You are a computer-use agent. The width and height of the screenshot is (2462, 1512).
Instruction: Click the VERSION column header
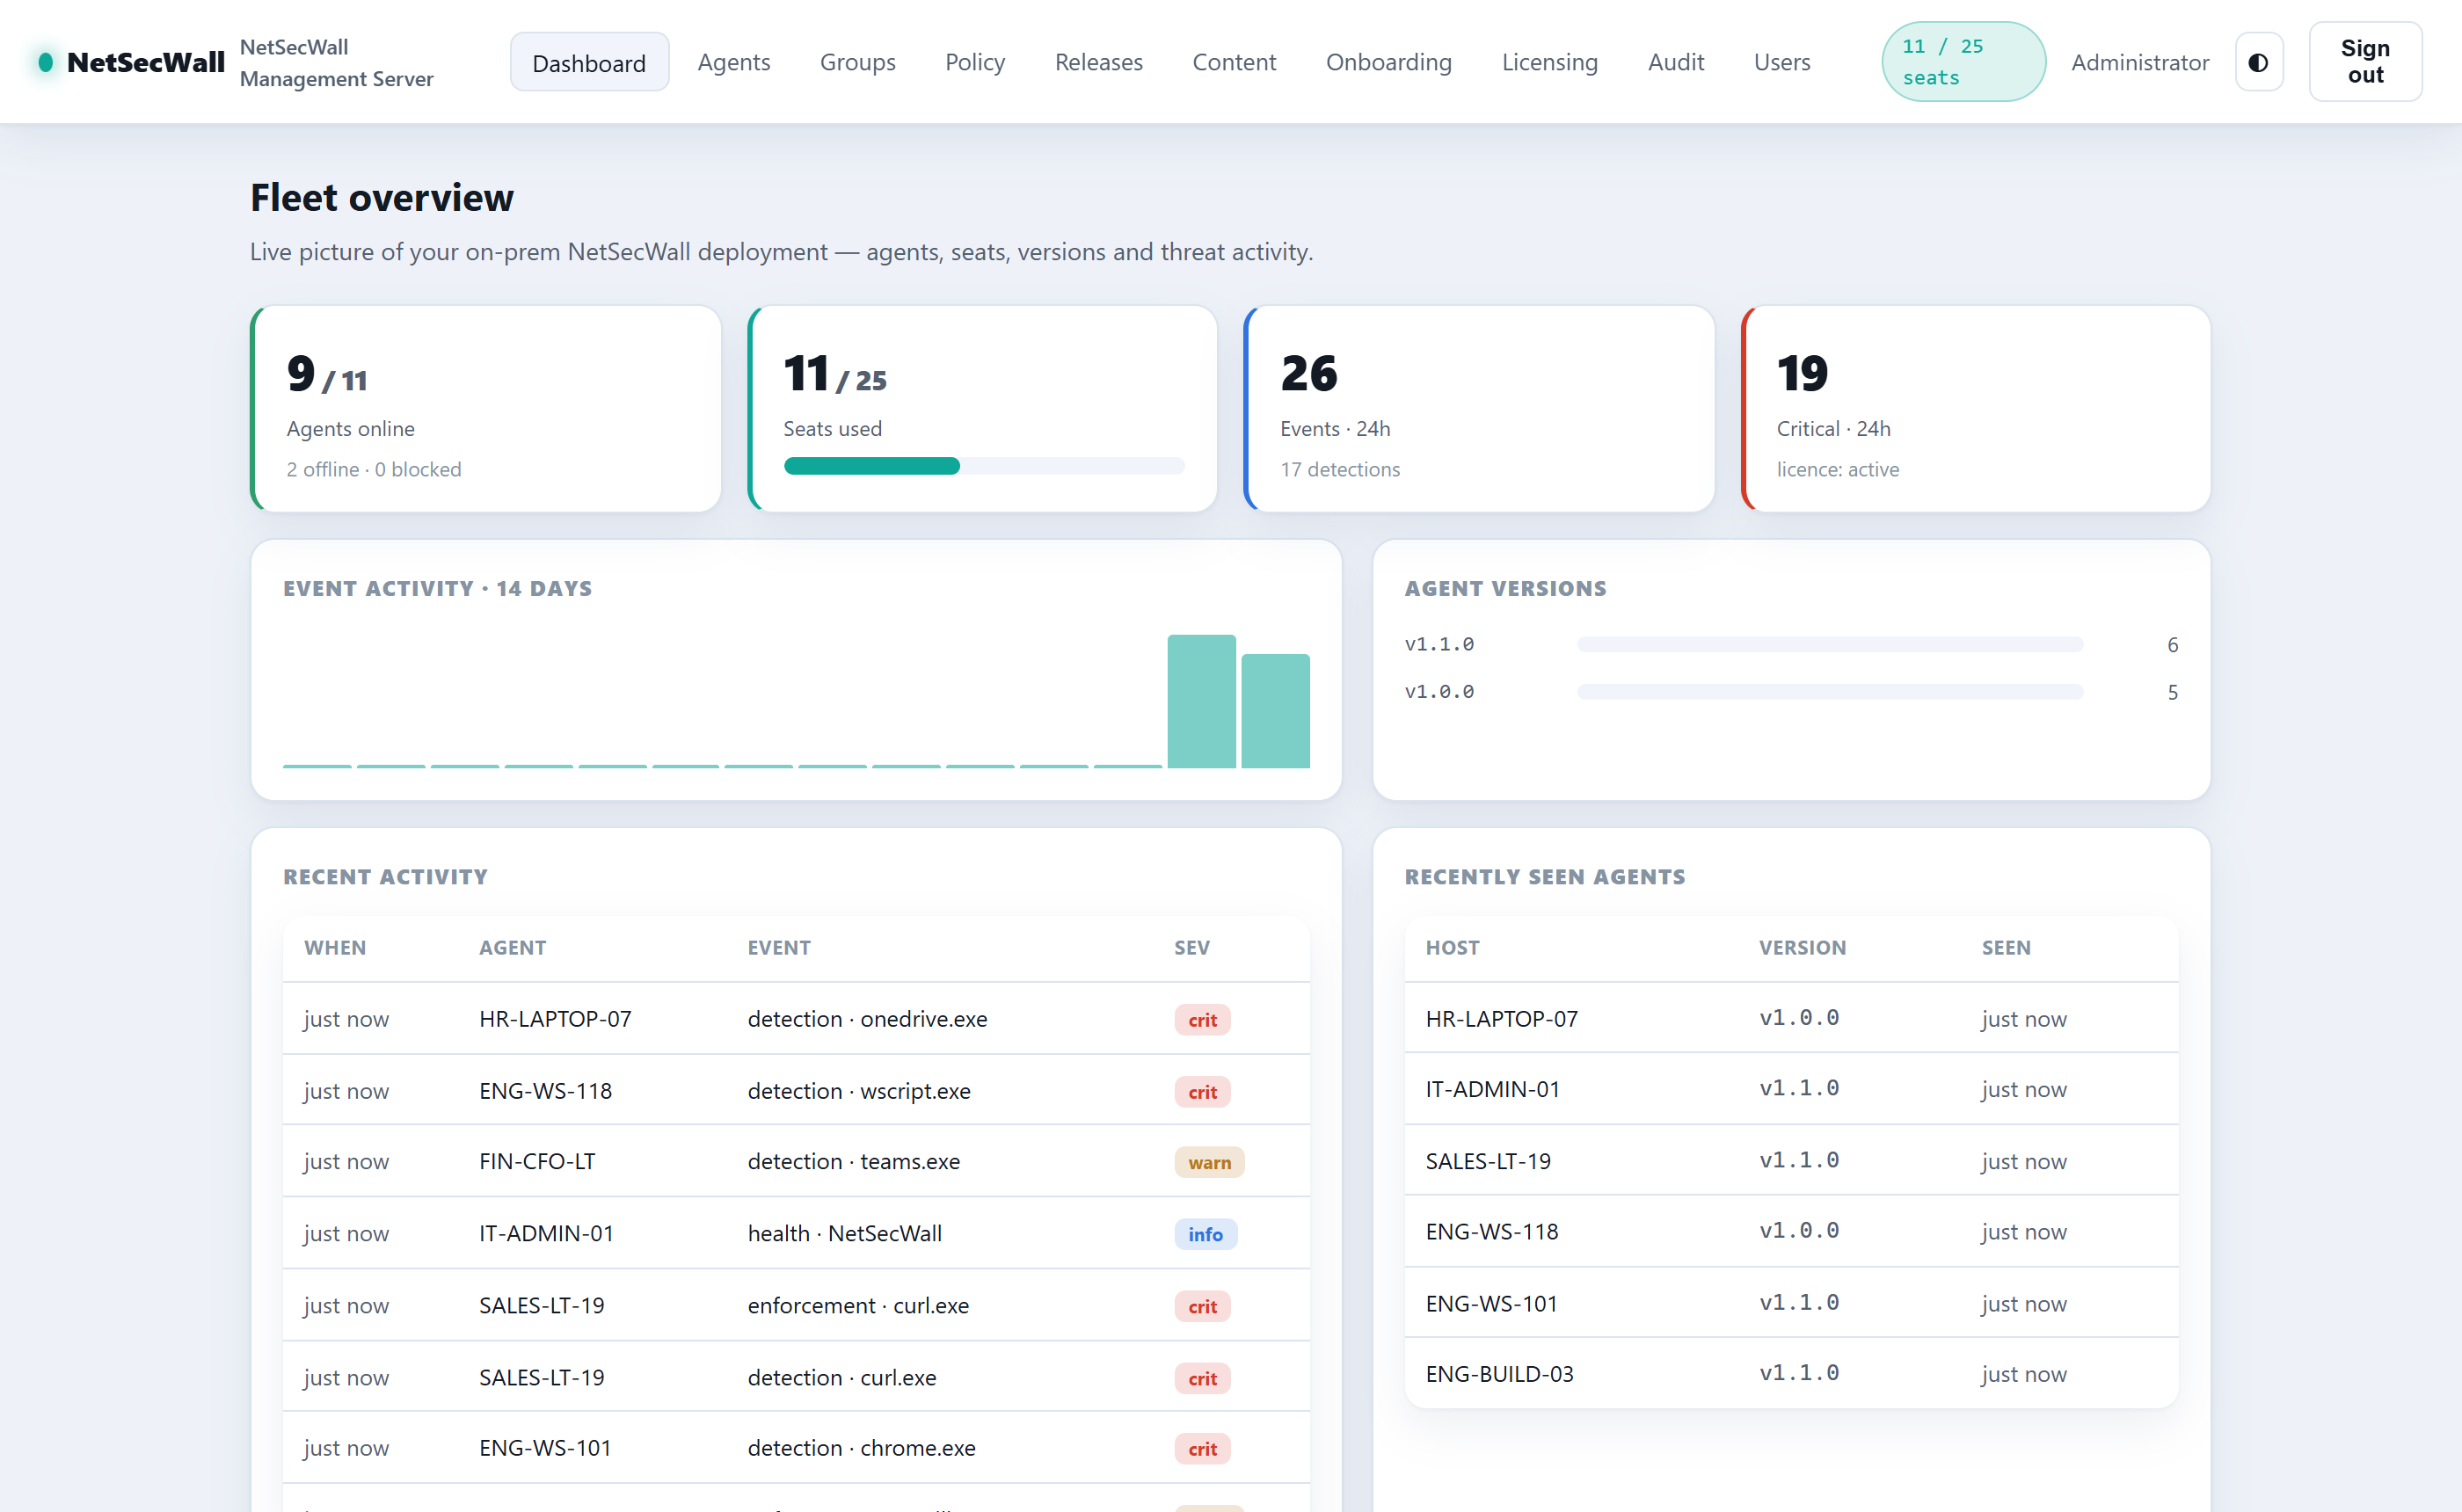1802,947
